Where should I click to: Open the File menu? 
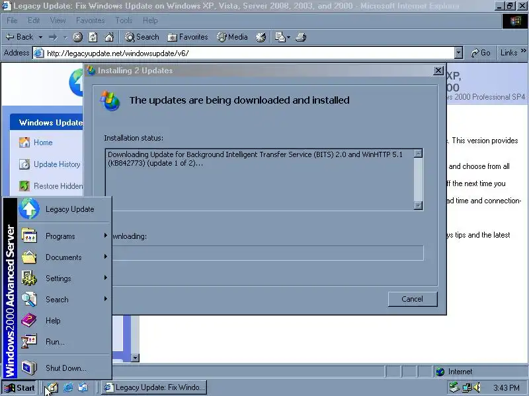pyautogui.click(x=12, y=20)
